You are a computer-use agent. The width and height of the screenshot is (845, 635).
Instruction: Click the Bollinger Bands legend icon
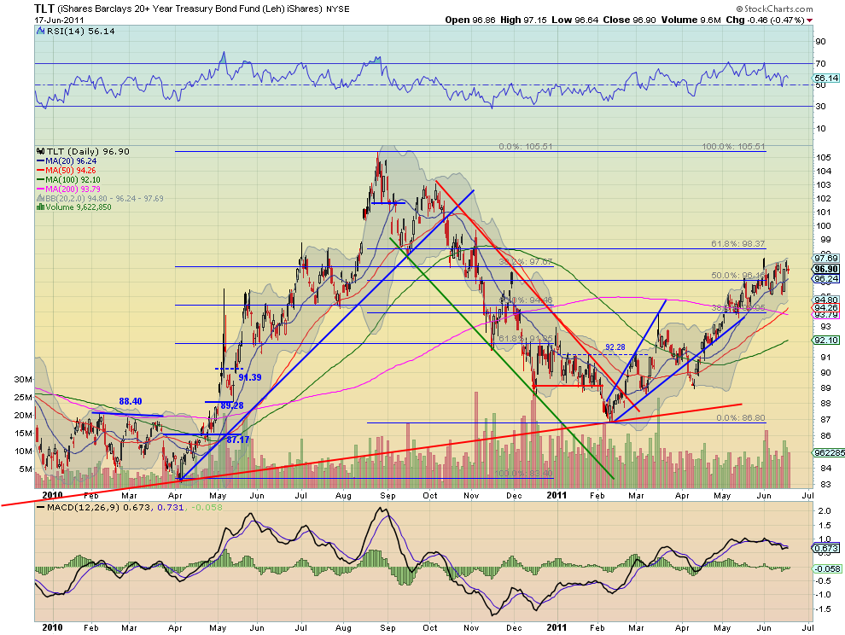click(x=40, y=198)
